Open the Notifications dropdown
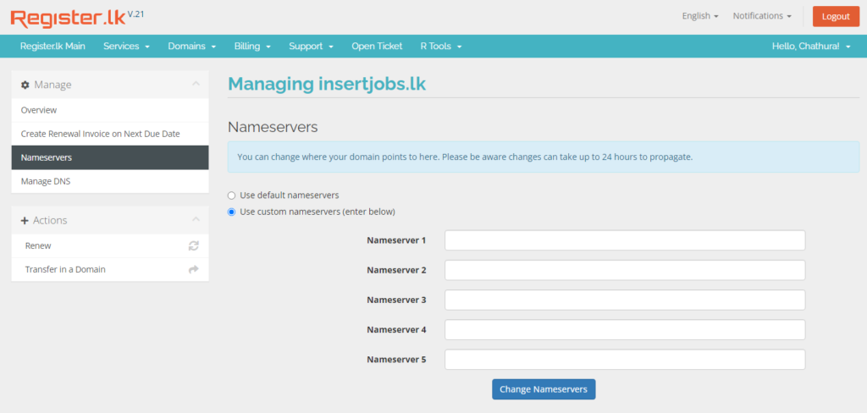This screenshot has width=867, height=413. tap(762, 16)
